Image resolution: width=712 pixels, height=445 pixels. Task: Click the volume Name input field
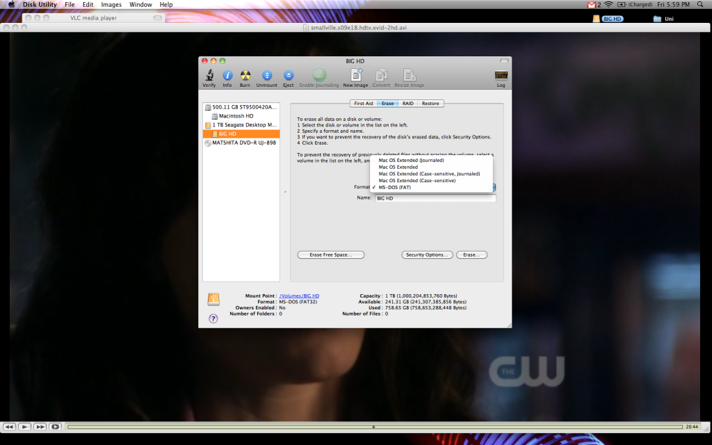pos(435,198)
